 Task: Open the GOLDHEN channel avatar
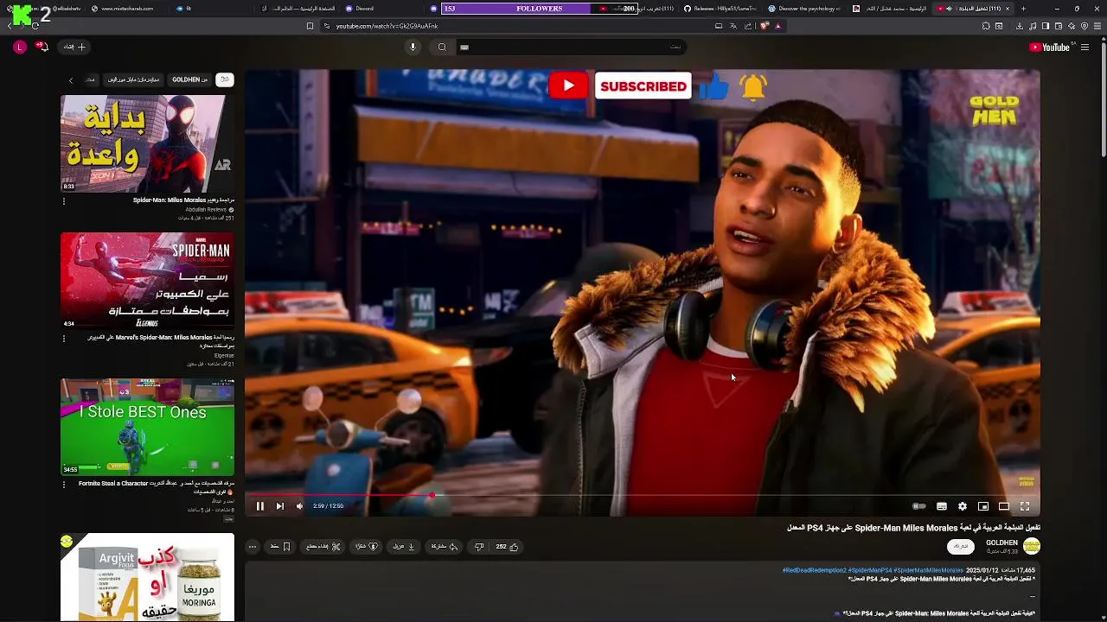click(x=1032, y=546)
